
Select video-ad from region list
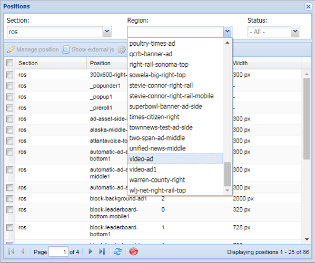tap(175, 159)
